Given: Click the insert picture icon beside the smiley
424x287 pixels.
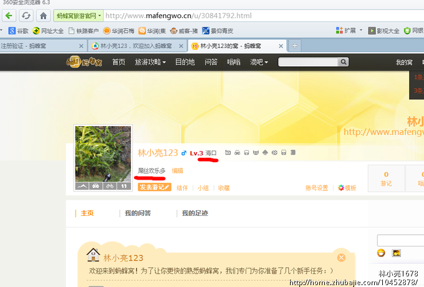Looking at the screenshot, I should (397, 253).
